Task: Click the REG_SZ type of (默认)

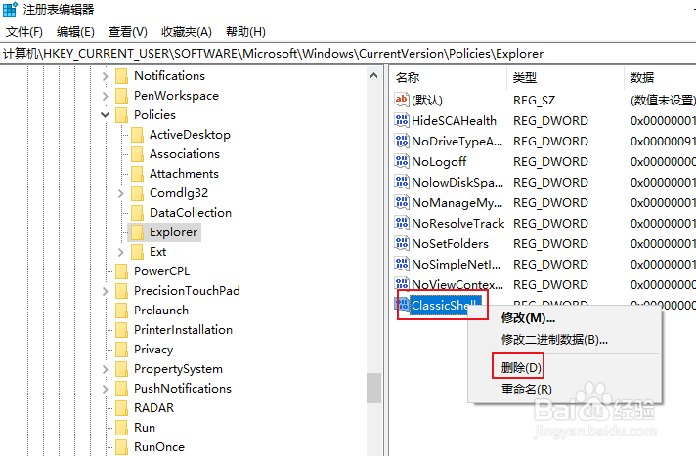Action: 534,101
